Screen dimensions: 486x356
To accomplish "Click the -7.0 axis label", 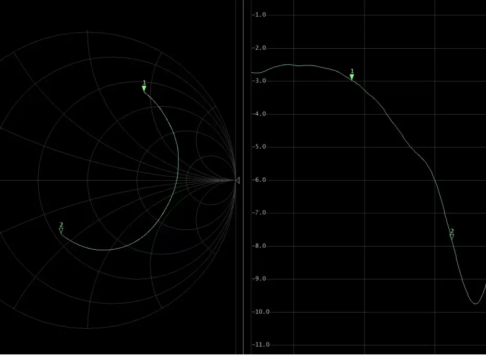I will coord(259,213).
